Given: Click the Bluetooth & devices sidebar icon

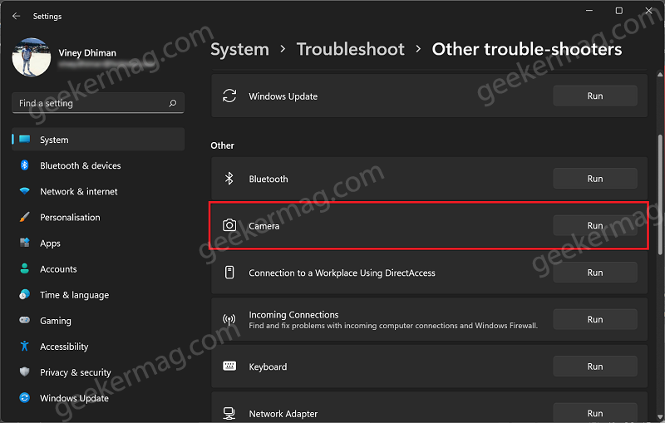Looking at the screenshot, I should tap(25, 165).
